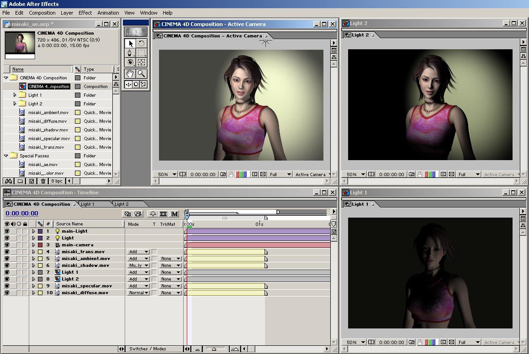Click the current time 0:00:00:00 in timeline

pos(22,213)
